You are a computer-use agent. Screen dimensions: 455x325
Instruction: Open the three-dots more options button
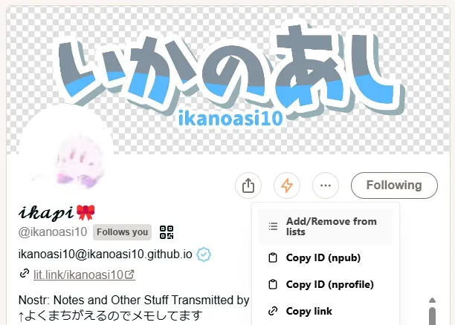coord(326,186)
